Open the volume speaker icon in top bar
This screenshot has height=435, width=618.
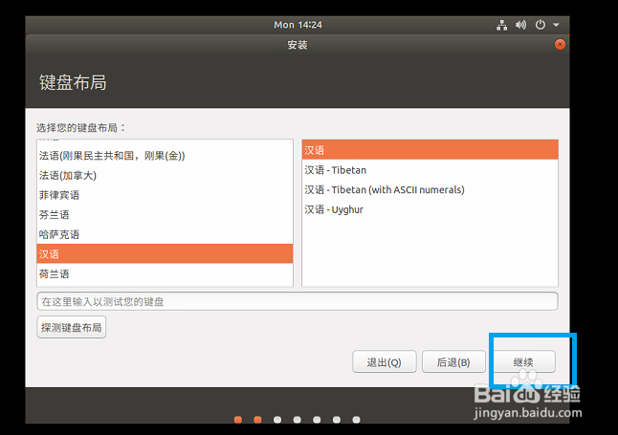click(x=520, y=25)
